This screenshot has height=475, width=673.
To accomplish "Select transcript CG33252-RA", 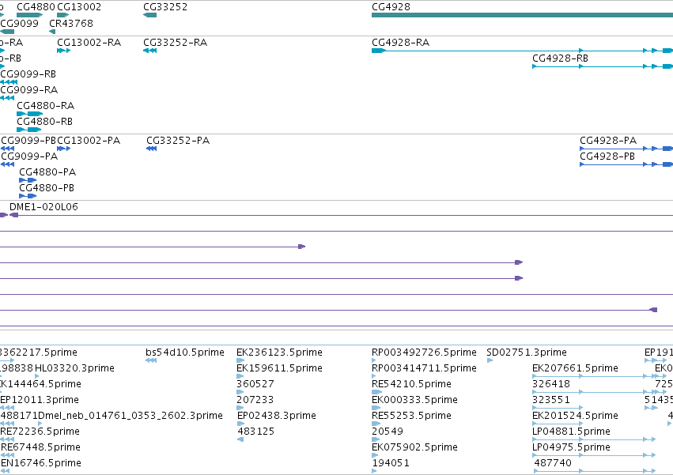I will 175,43.
